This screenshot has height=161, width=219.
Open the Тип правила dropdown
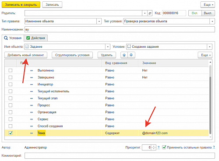[x=99, y=21]
